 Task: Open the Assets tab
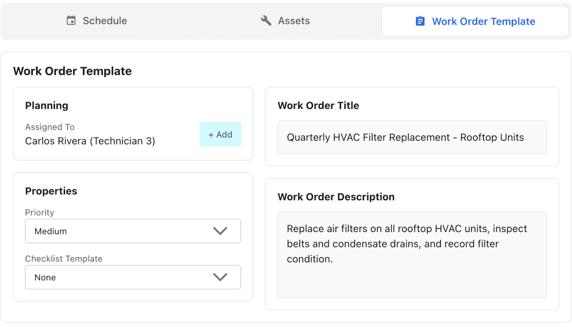click(x=286, y=21)
